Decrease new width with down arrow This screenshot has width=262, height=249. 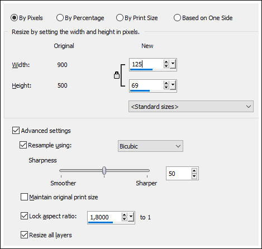166,66
